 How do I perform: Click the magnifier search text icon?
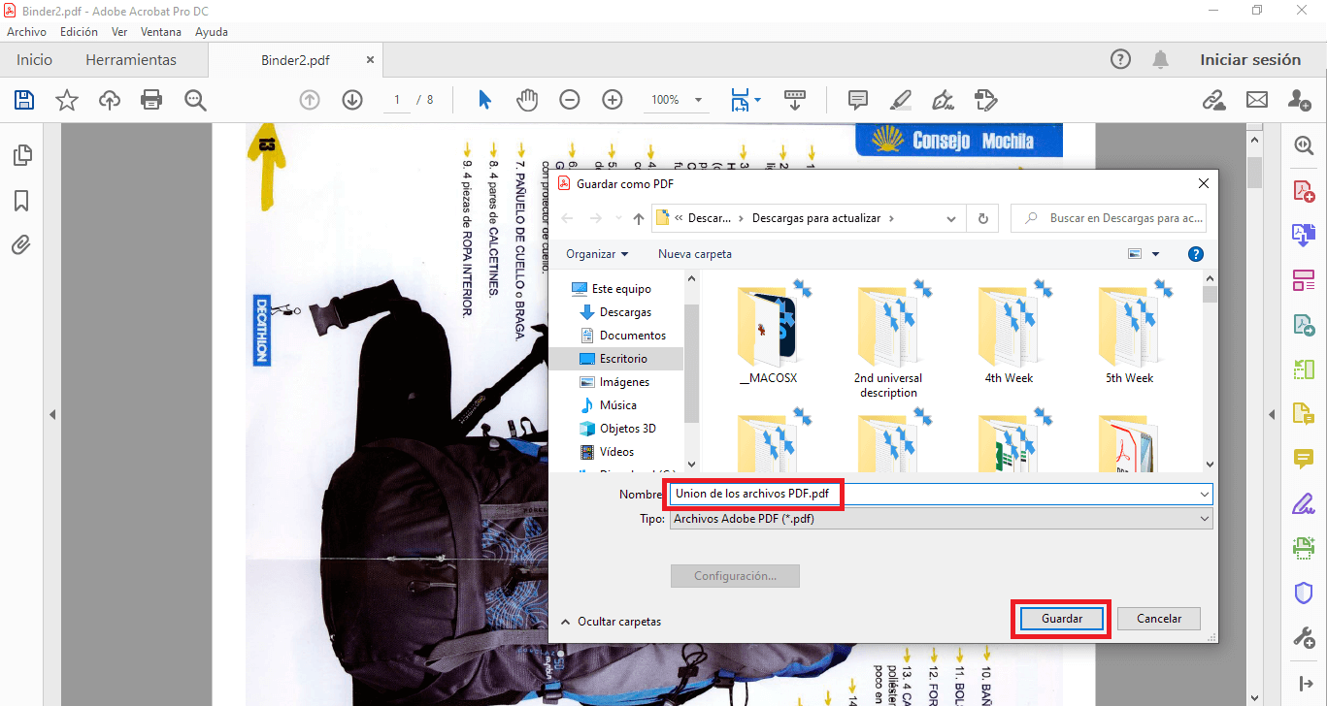195,100
